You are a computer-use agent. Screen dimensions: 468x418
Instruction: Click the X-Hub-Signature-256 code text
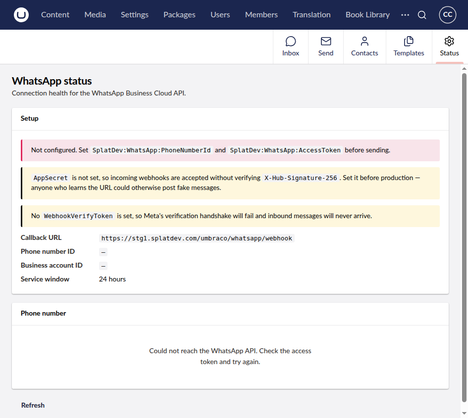pyautogui.click(x=301, y=178)
